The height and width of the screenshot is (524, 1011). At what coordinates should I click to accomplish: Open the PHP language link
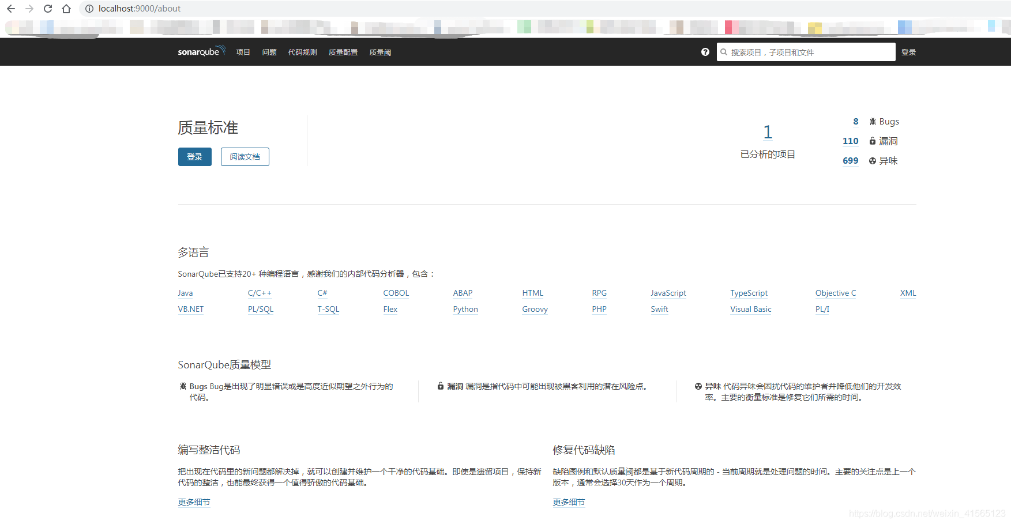599,309
